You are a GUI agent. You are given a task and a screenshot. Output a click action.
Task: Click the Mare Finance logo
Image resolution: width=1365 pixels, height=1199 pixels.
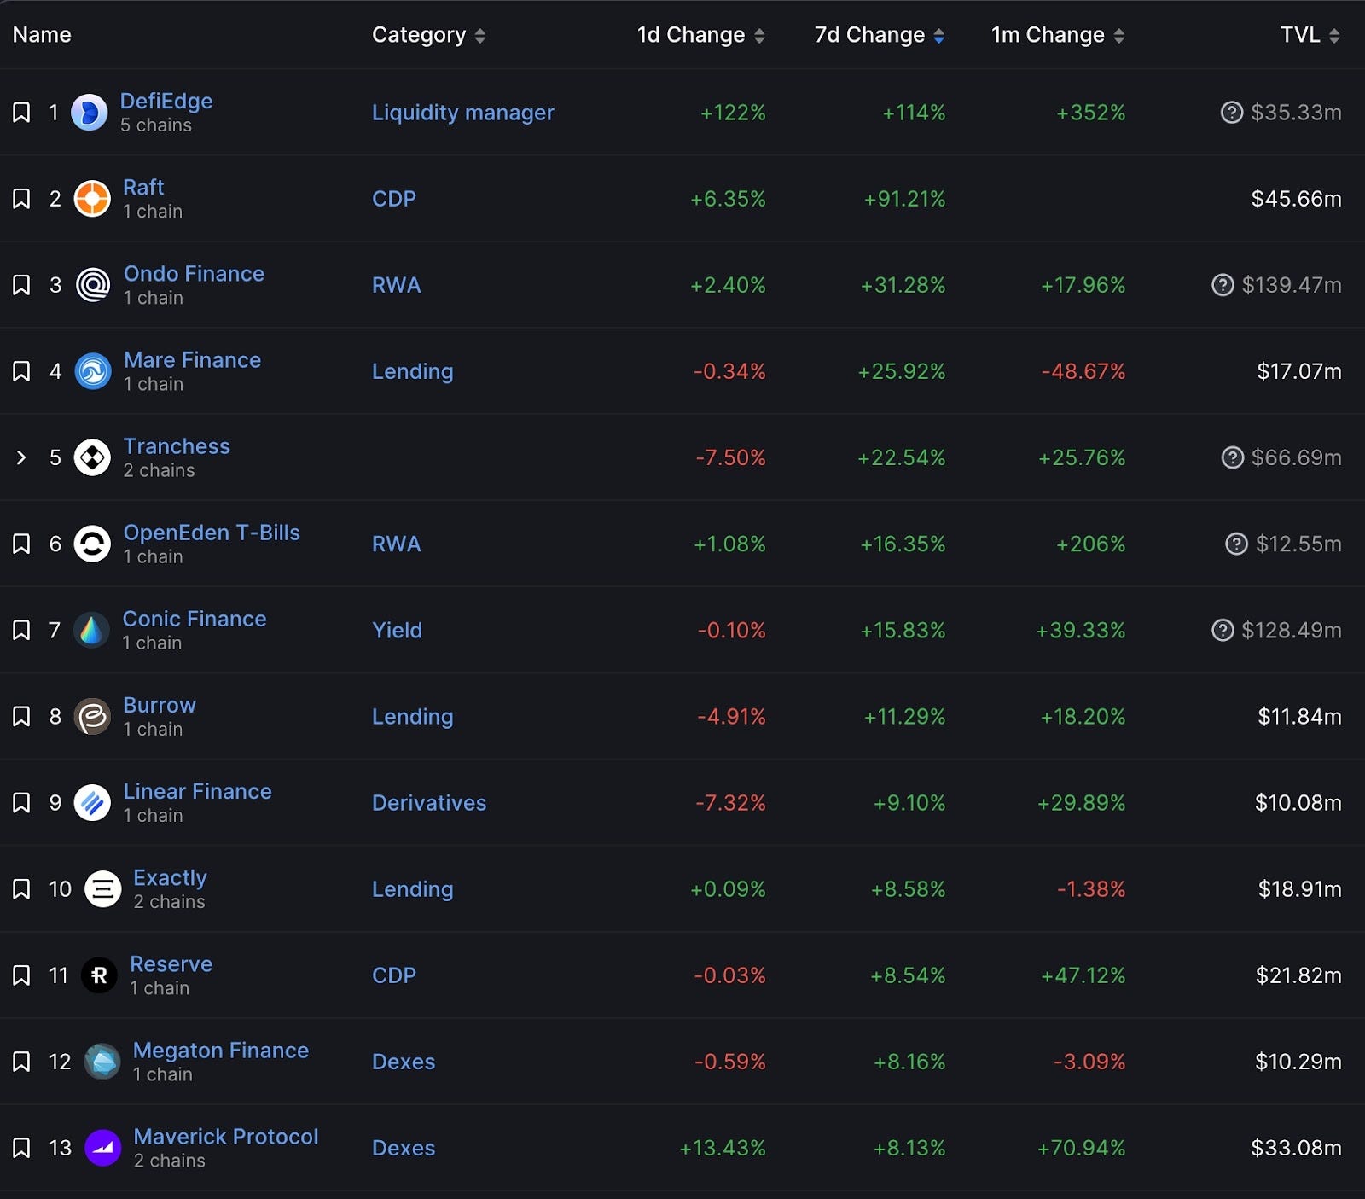[x=92, y=371]
